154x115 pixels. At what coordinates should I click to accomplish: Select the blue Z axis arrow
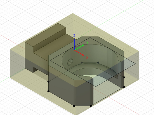click(x=74, y=44)
